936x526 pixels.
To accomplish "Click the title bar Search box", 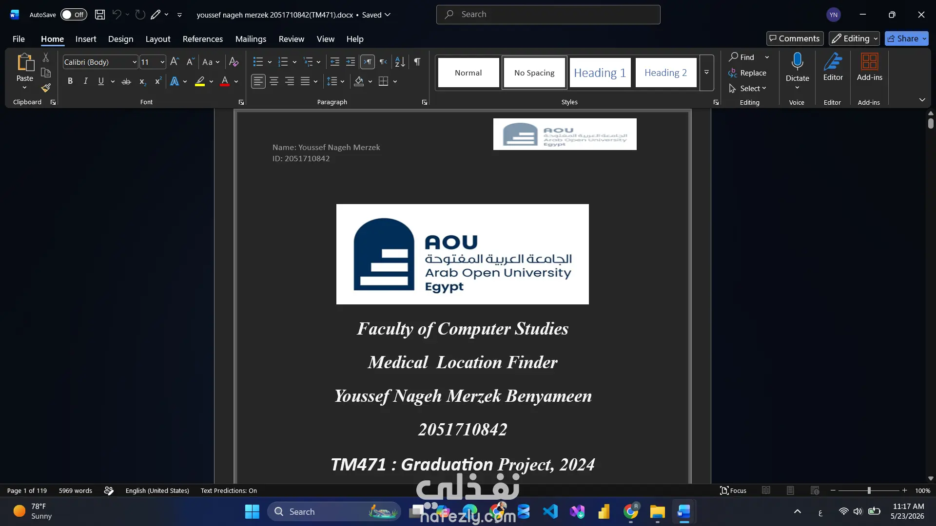I will (548, 15).
